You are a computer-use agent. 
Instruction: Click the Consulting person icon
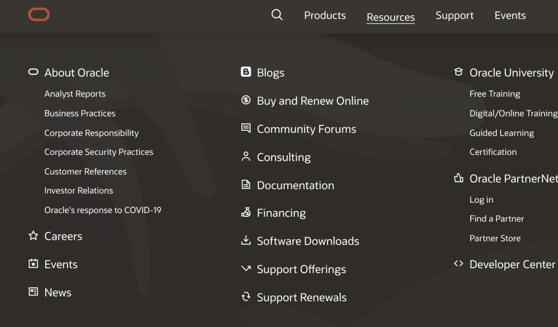click(x=246, y=157)
